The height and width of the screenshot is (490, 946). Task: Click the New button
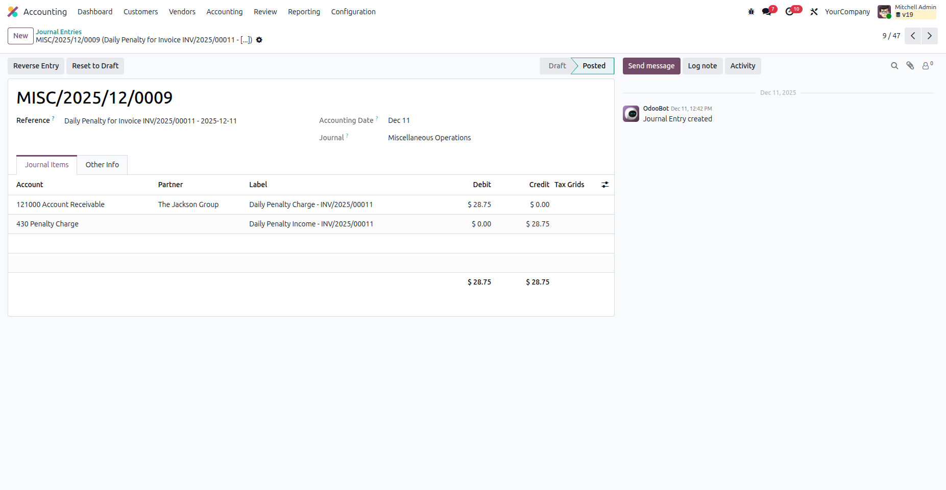(20, 36)
